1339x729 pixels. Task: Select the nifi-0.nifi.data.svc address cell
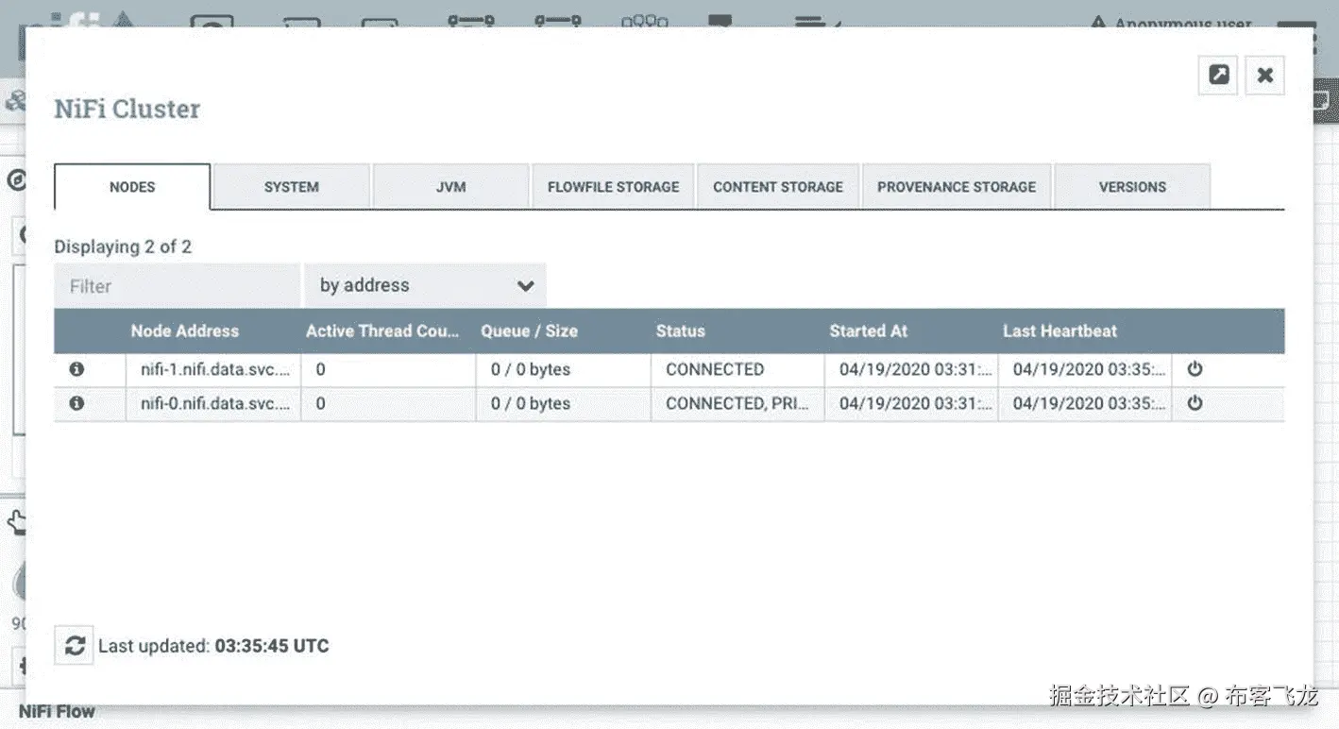click(213, 403)
